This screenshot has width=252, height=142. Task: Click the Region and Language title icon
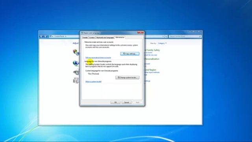click(82, 33)
